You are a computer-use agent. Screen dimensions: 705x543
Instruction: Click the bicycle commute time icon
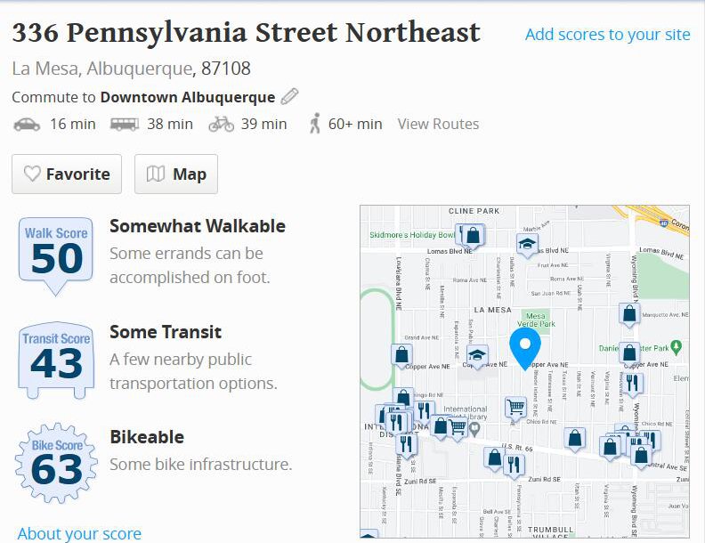click(222, 124)
